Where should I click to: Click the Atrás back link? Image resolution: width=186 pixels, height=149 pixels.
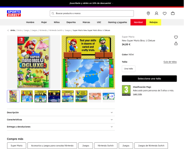13,30
